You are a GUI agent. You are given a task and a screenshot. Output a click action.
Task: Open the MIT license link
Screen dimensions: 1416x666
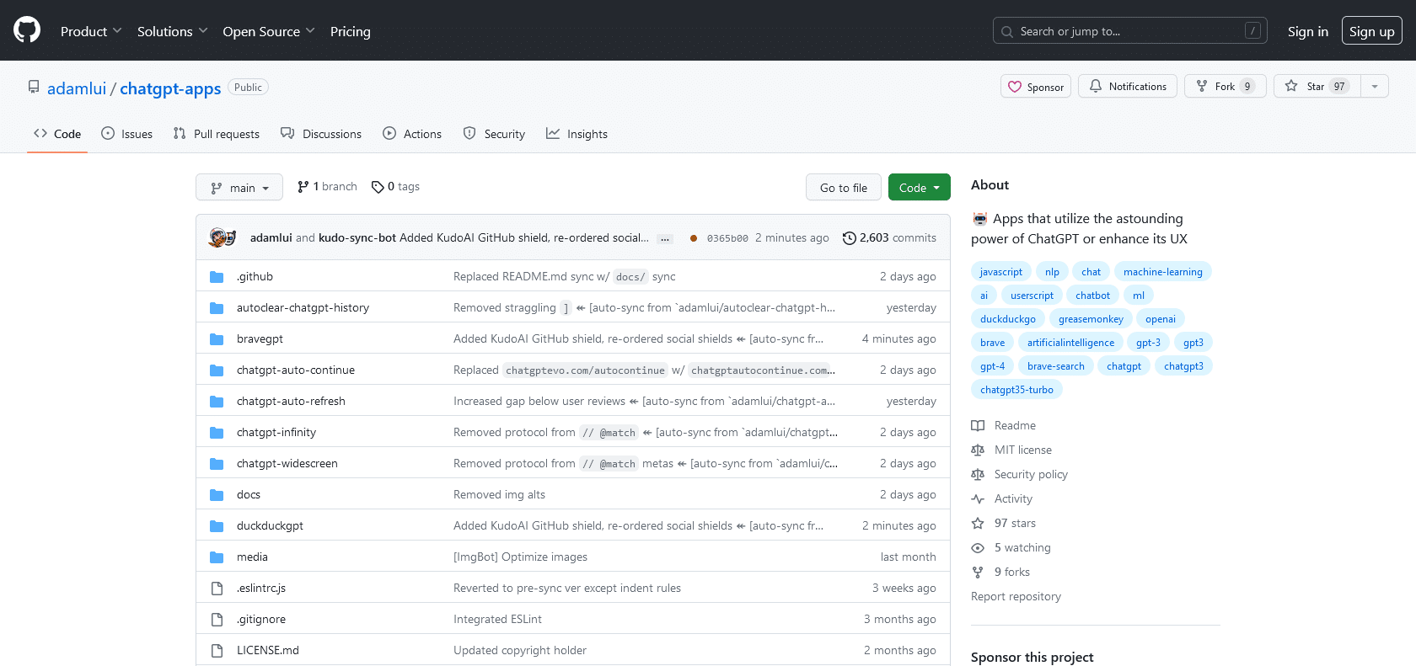(x=1011, y=450)
